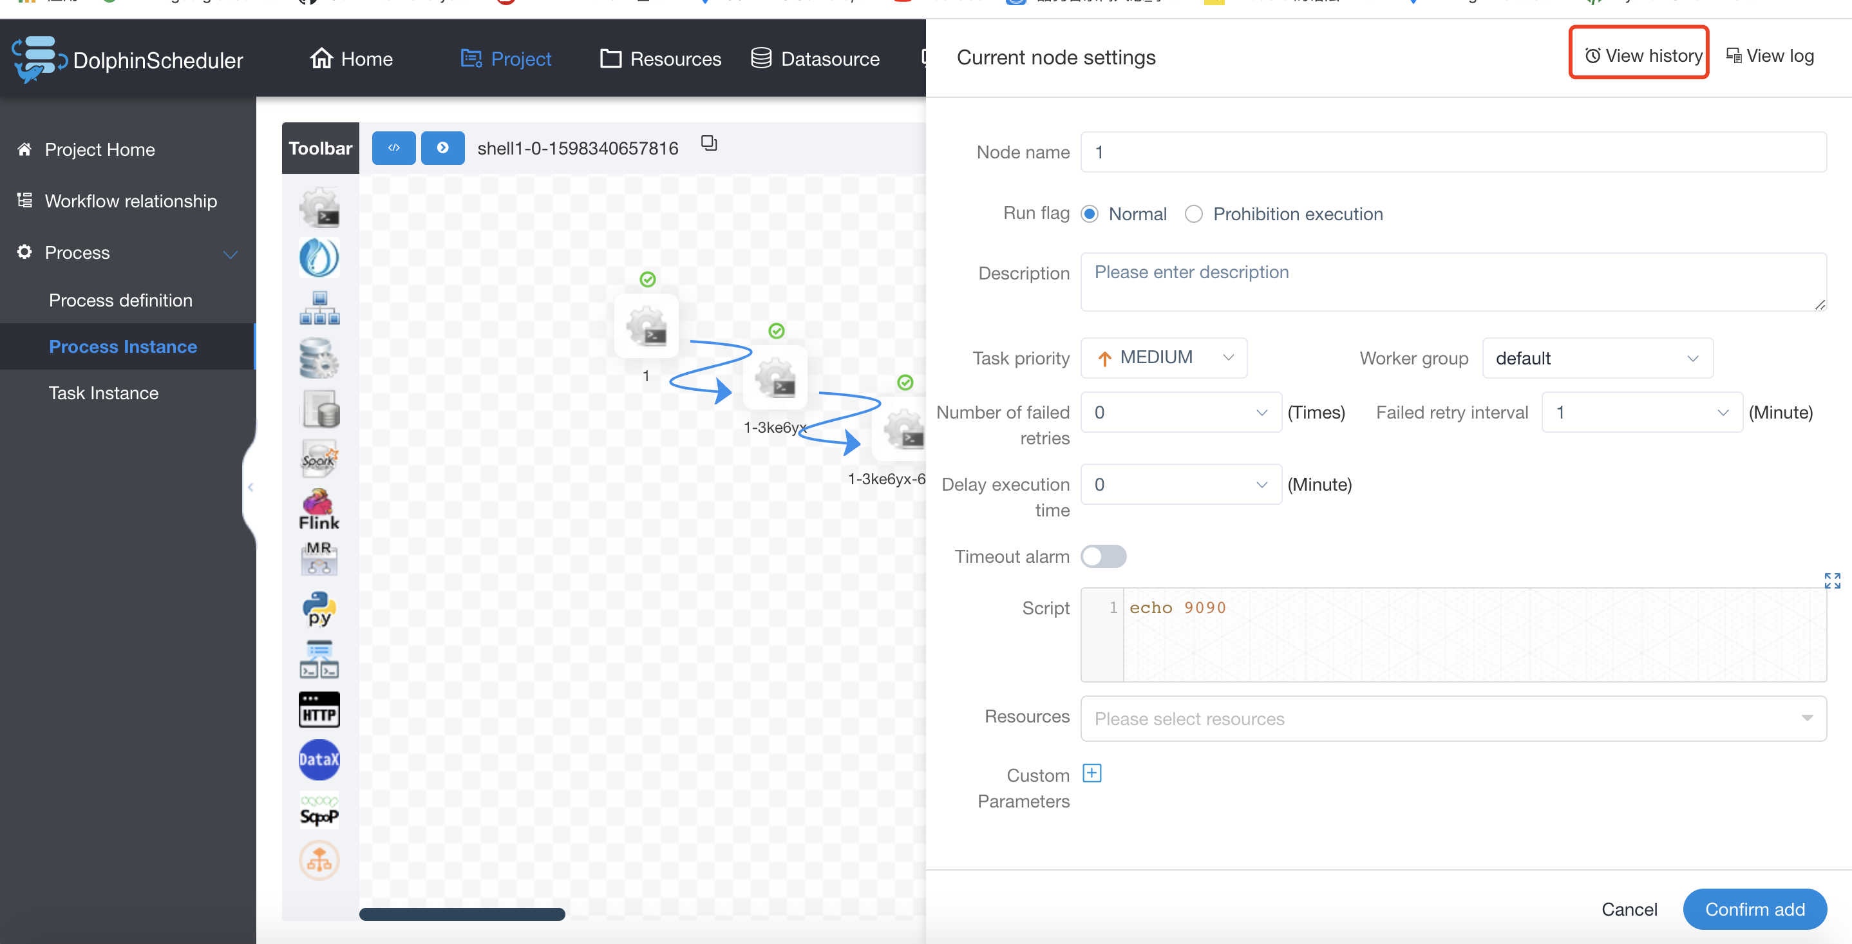Open the Failed retry interval dropdown
1852x944 pixels.
[x=1641, y=413]
